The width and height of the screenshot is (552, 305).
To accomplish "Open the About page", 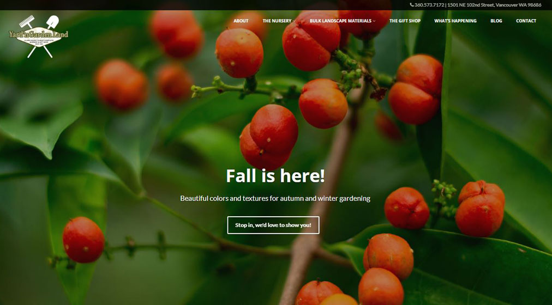I will click(241, 21).
